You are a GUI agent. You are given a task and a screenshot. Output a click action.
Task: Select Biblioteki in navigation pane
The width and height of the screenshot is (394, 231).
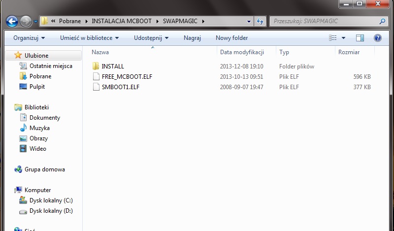(x=36, y=107)
